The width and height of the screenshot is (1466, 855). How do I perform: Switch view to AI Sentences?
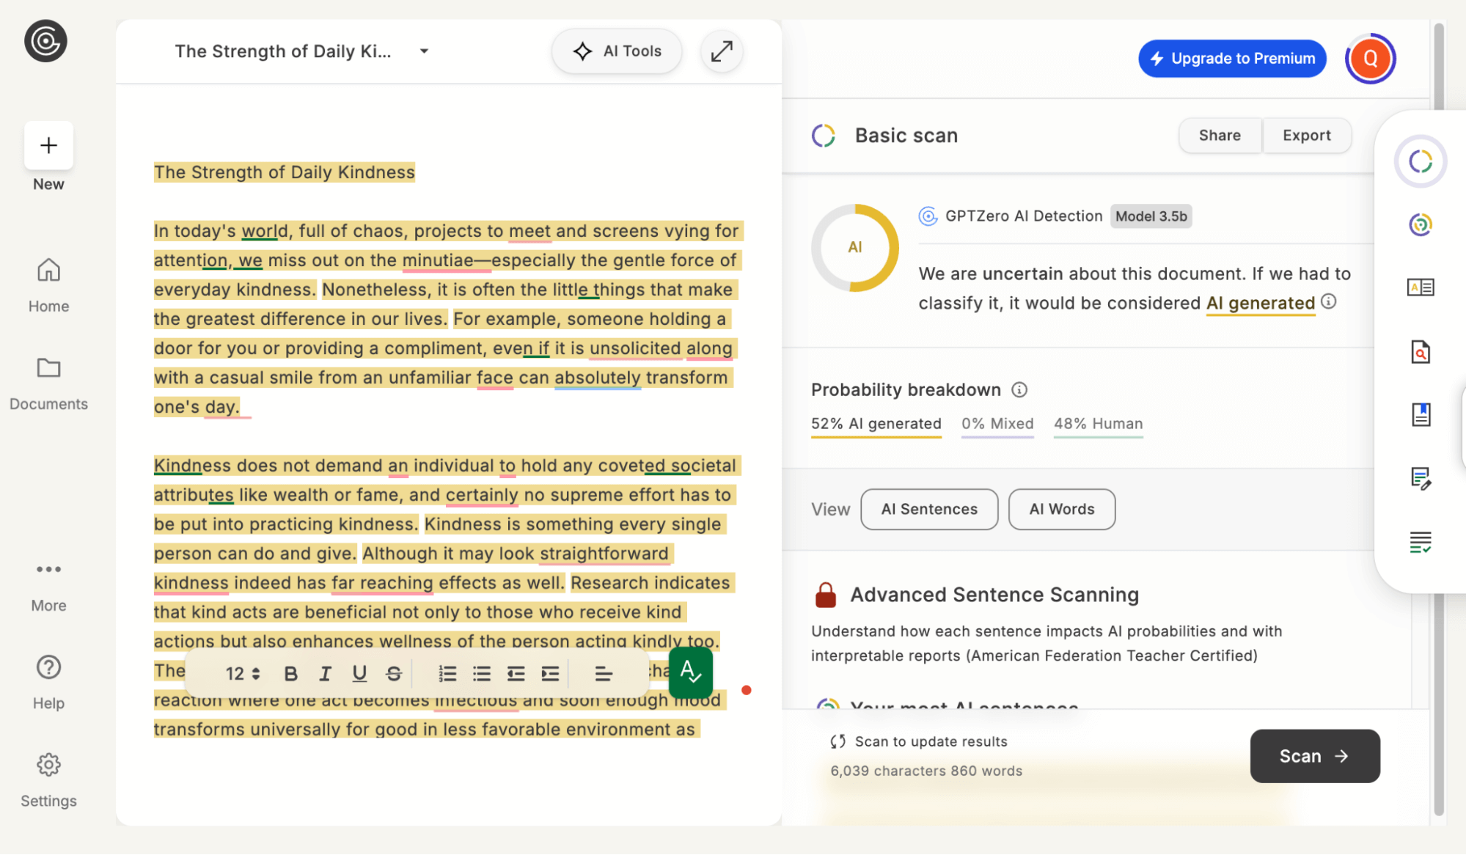pos(929,509)
